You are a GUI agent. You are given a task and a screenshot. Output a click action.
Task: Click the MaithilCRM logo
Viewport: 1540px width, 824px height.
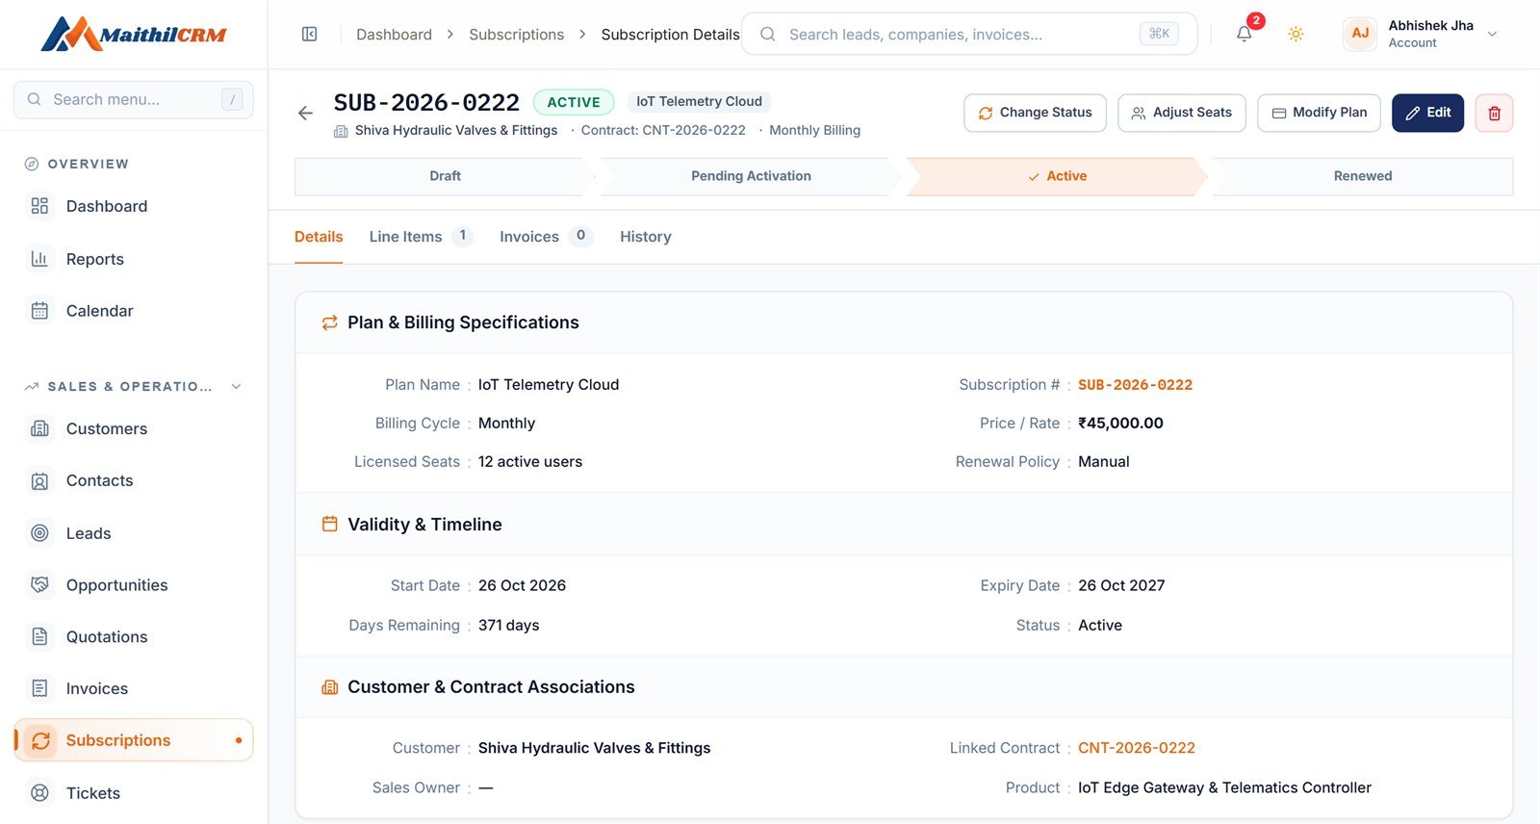tap(134, 35)
